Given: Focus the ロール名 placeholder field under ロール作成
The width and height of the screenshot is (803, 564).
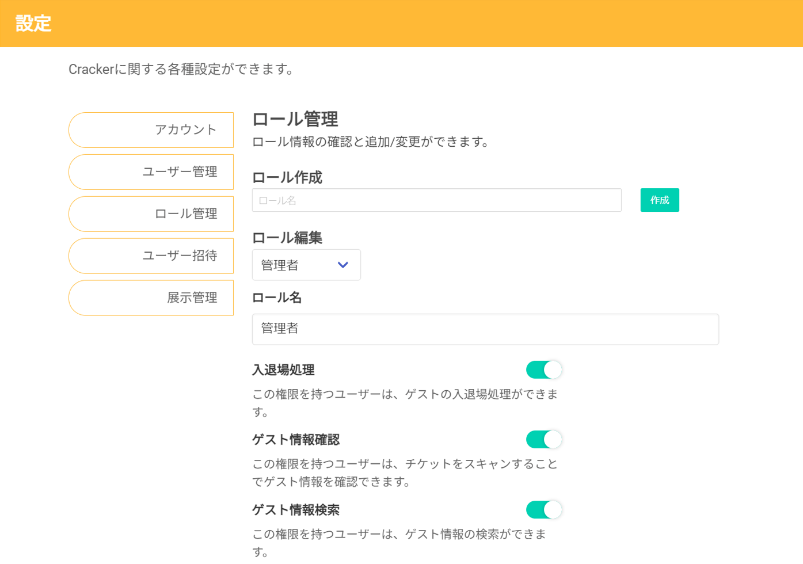Looking at the screenshot, I should click(x=436, y=200).
